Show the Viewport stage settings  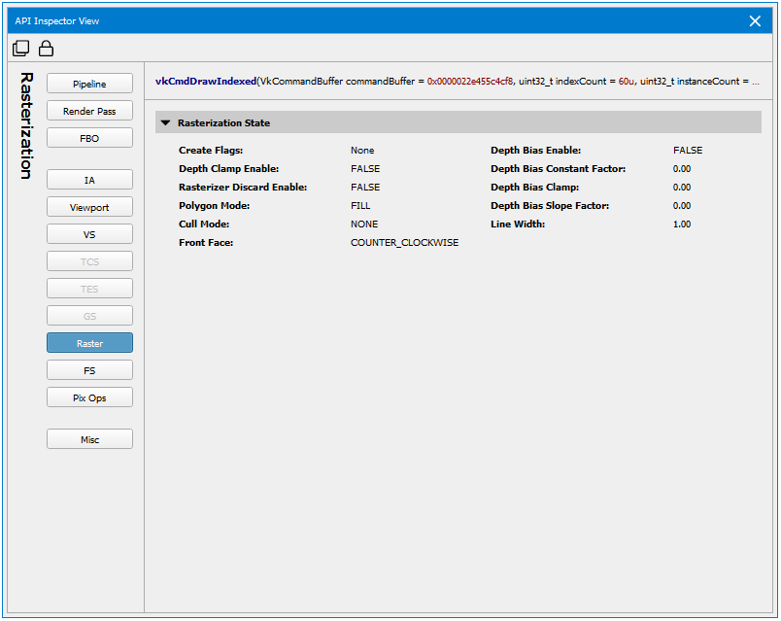89,208
